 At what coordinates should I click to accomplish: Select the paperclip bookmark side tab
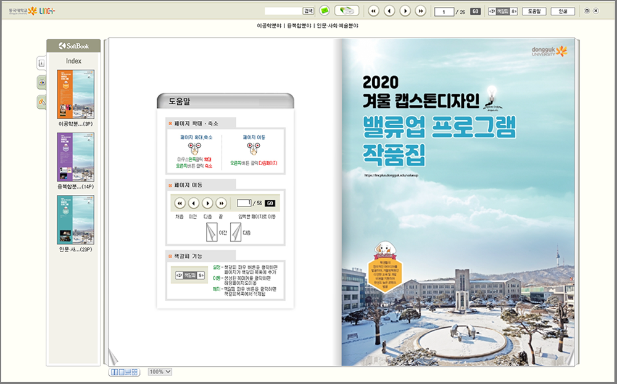click(42, 102)
